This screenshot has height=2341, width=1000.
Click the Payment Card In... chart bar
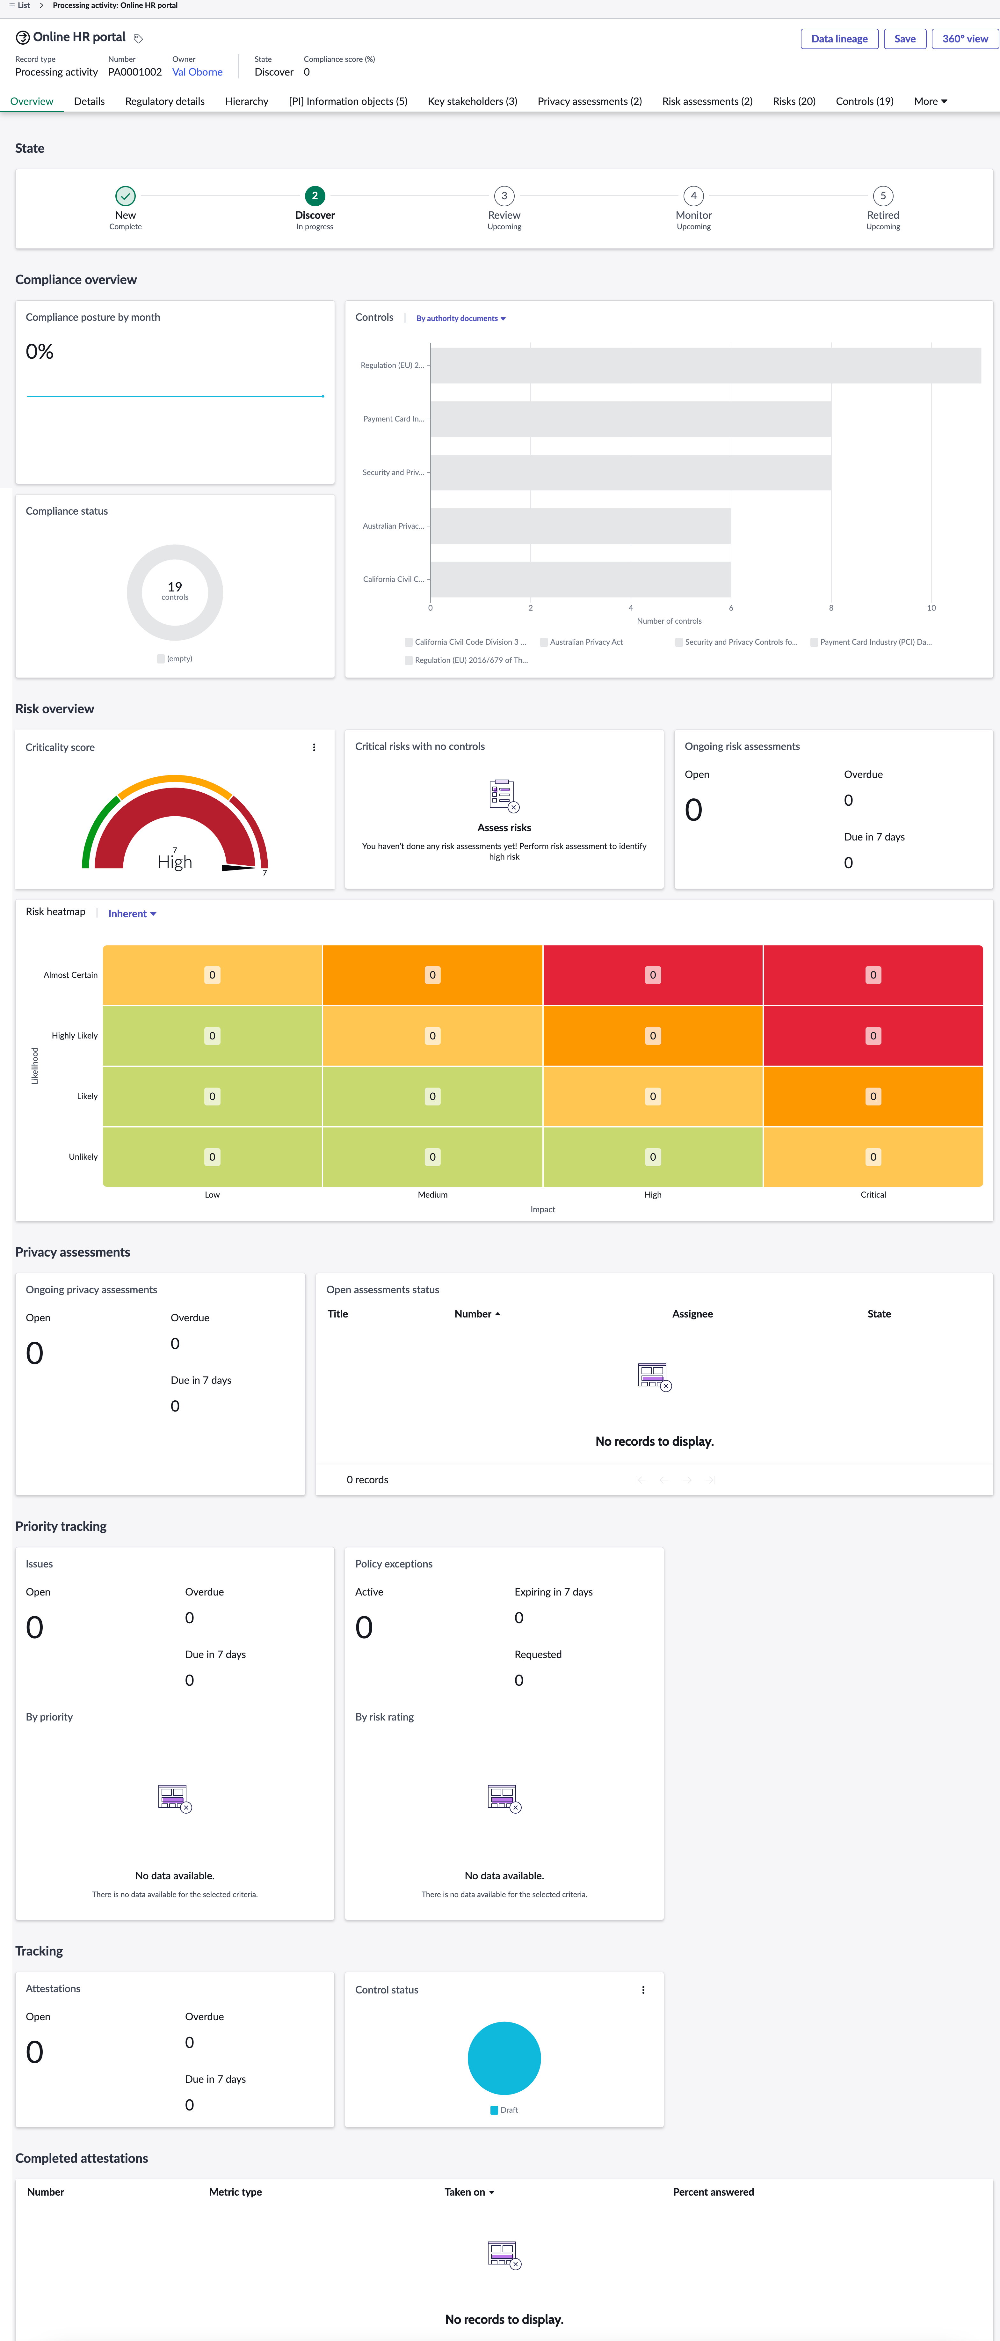[x=630, y=419]
